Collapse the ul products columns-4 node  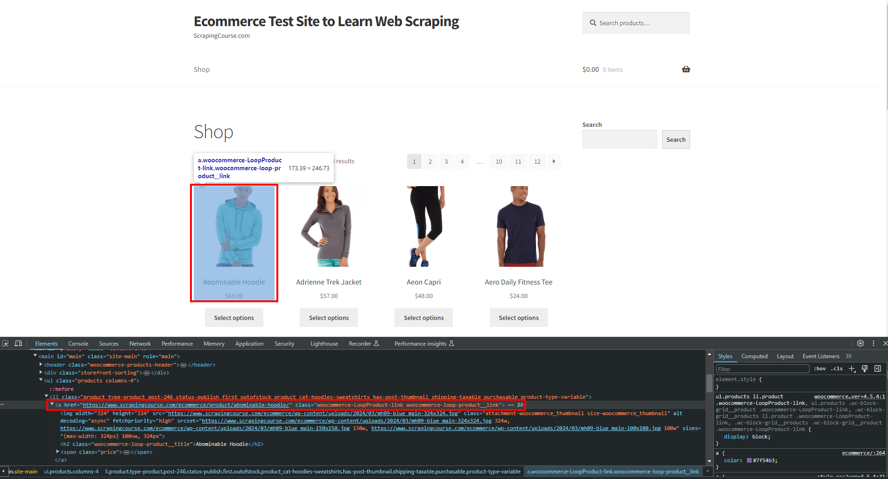(x=41, y=380)
